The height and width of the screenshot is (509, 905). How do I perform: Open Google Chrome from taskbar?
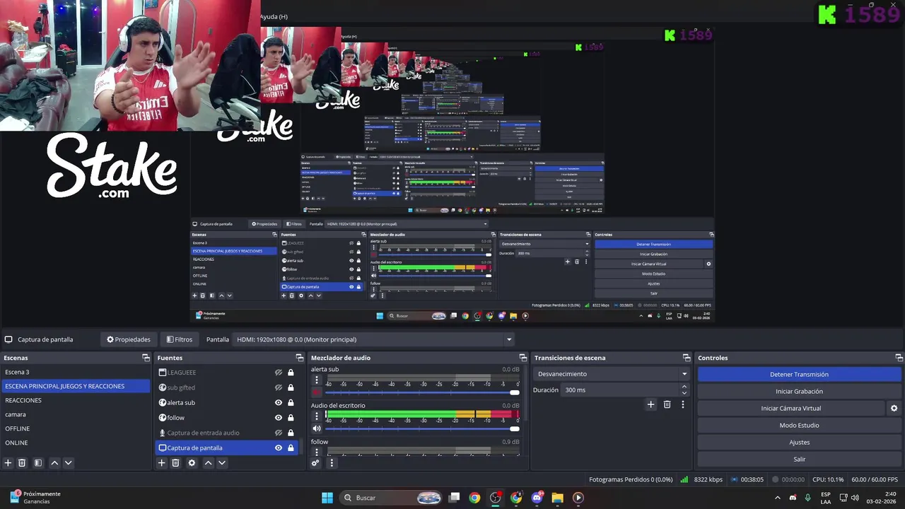pyautogui.click(x=474, y=498)
